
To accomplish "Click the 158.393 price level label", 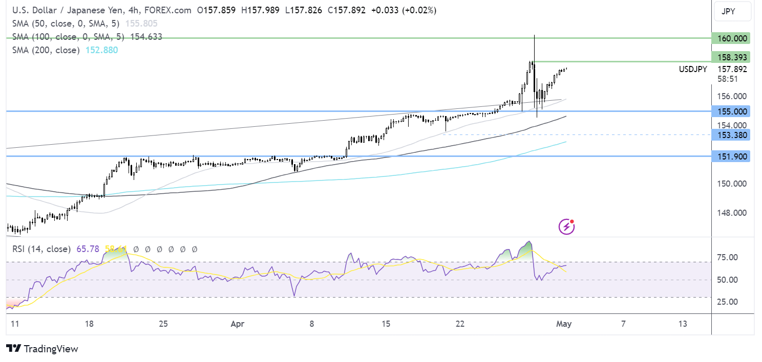I will [x=731, y=57].
